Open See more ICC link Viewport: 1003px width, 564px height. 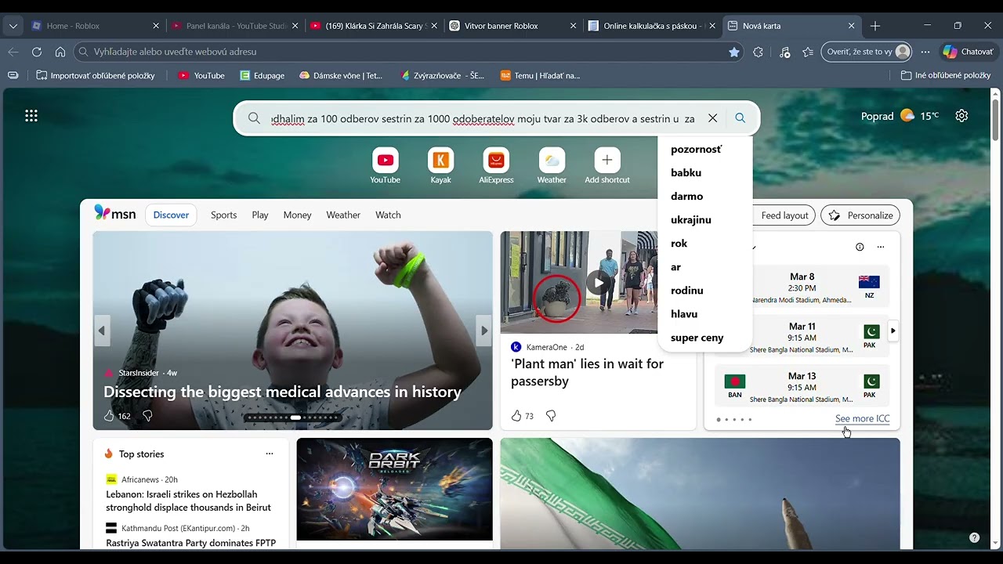(862, 418)
